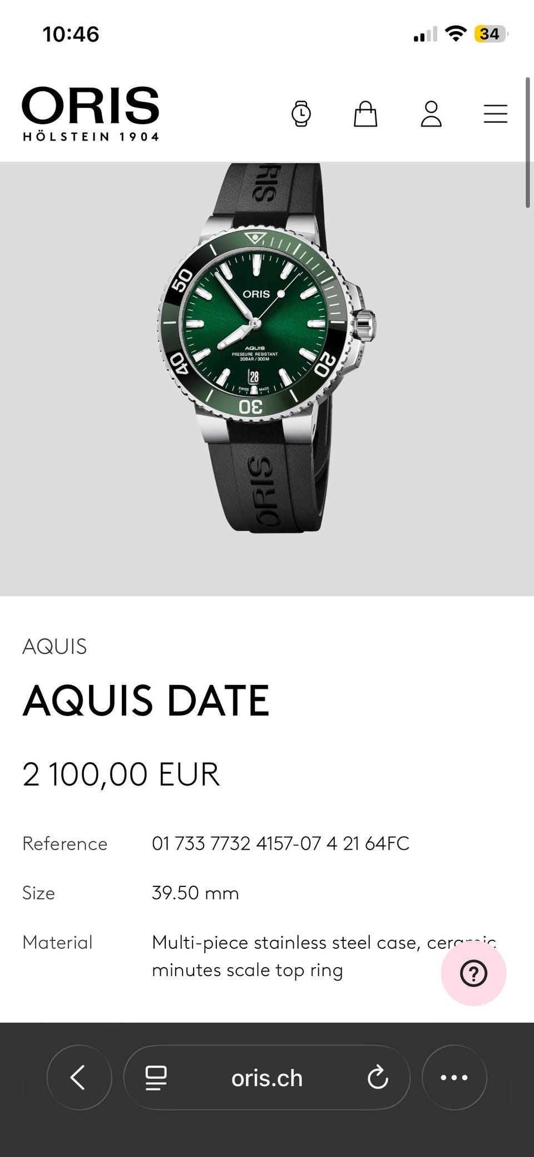Tap the battery indicator in status bar

tap(490, 34)
